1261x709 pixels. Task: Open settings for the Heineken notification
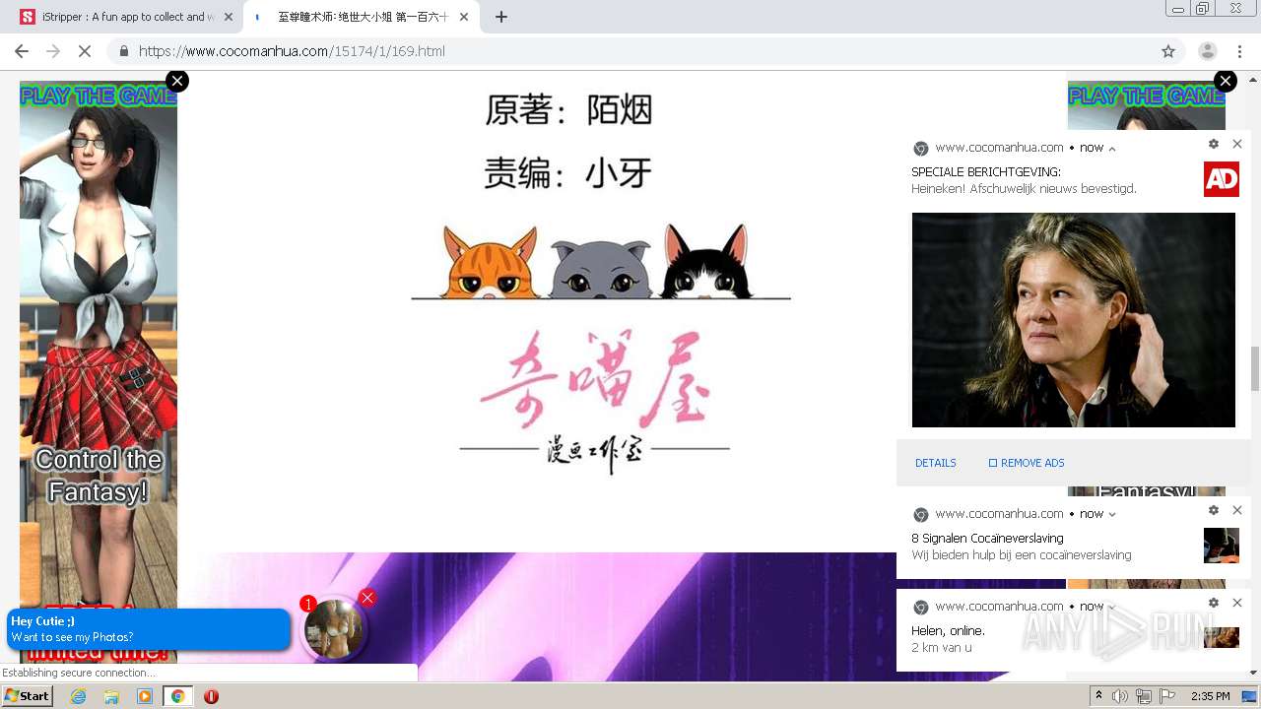point(1214,144)
